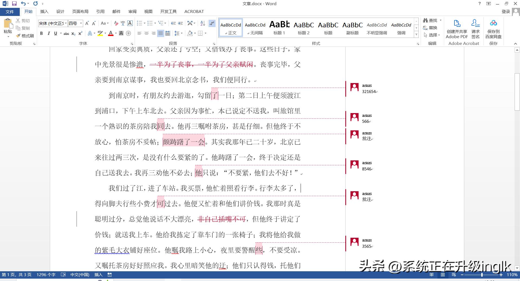Click the asus comment reading 321654

[x=369, y=91]
